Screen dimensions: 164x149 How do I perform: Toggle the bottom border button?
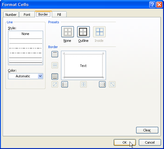[x=55, y=76]
